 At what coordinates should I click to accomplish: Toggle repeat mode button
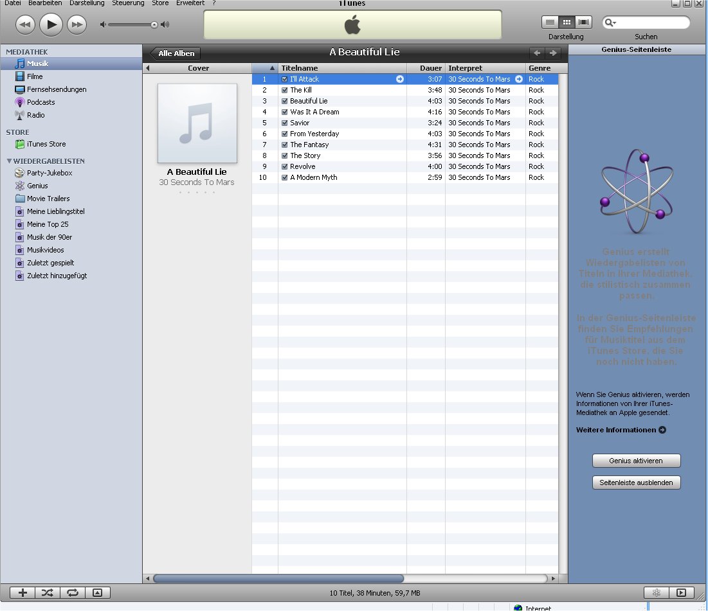(73, 593)
